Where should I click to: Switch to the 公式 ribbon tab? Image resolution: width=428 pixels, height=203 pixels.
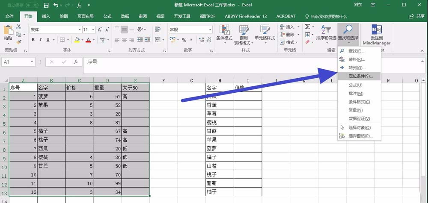(x=107, y=16)
